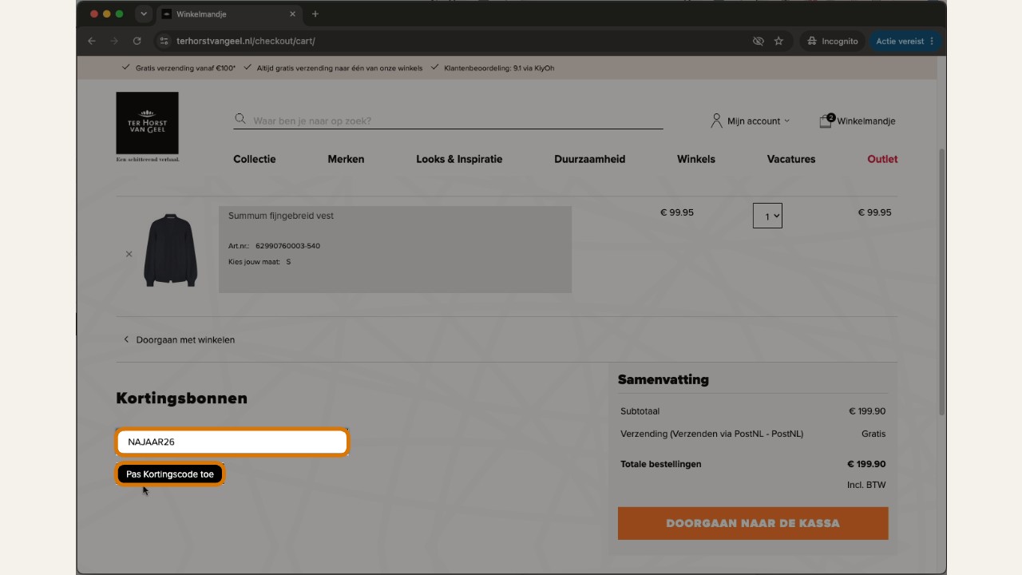Click the 'Gratis' shipping cost text
This screenshot has height=575, width=1022.
coord(873,434)
